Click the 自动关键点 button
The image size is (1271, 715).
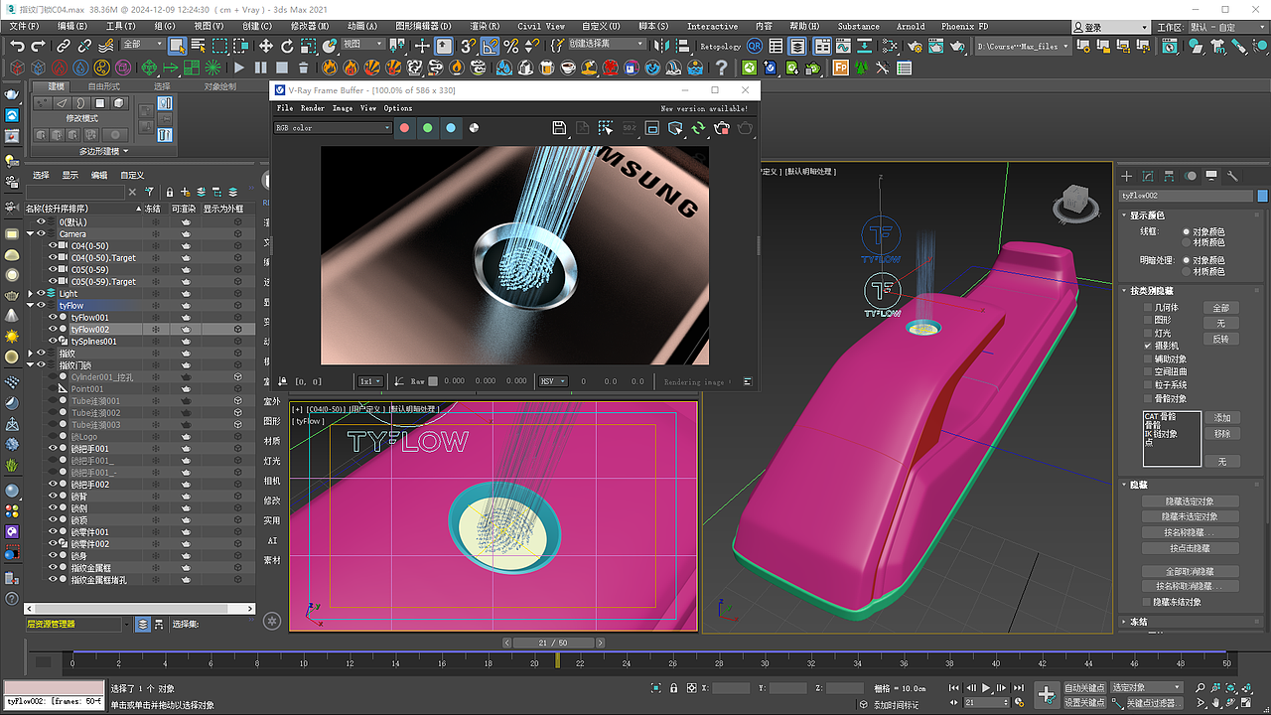point(1084,687)
